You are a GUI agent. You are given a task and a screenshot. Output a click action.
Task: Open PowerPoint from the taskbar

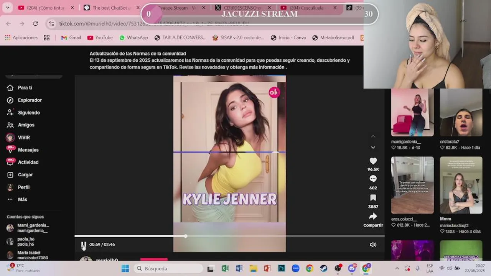[x=267, y=268]
